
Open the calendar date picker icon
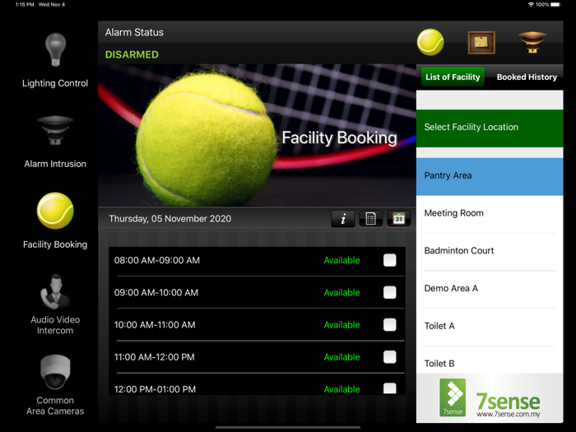click(x=398, y=219)
